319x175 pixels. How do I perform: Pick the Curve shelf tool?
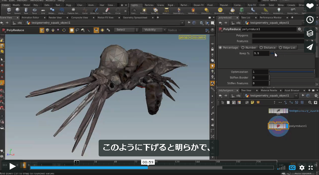[x=85, y=11]
